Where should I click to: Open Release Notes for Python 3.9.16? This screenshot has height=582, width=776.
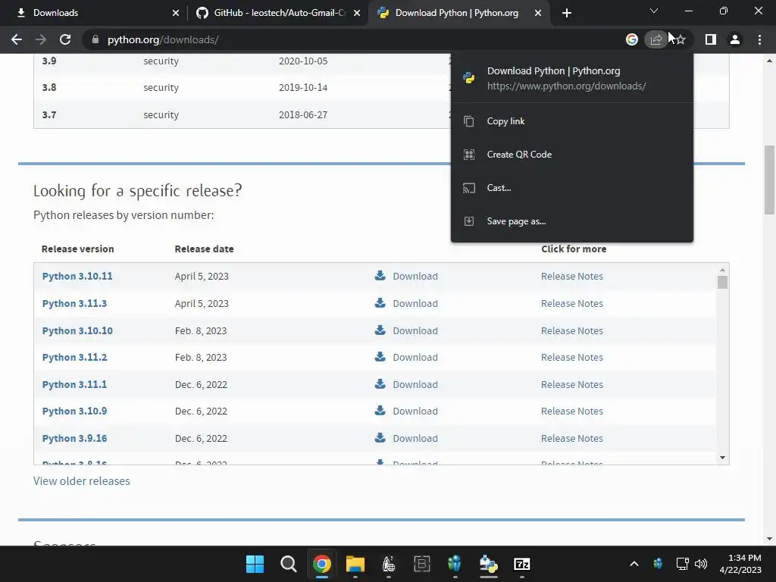click(x=572, y=439)
